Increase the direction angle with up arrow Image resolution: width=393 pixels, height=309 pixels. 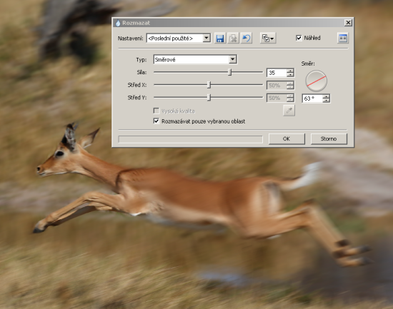tap(326, 96)
